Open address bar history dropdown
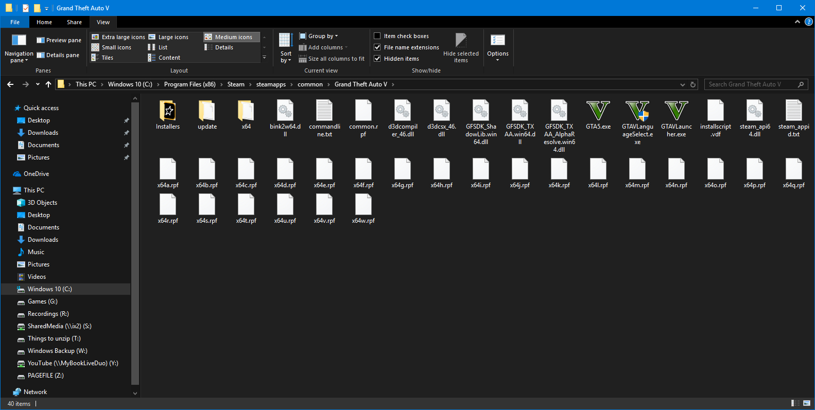Screen dimensions: 815x410 683,84
